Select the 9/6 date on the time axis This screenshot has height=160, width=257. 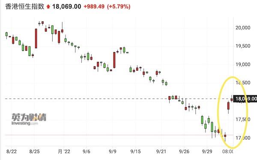pos(87,151)
